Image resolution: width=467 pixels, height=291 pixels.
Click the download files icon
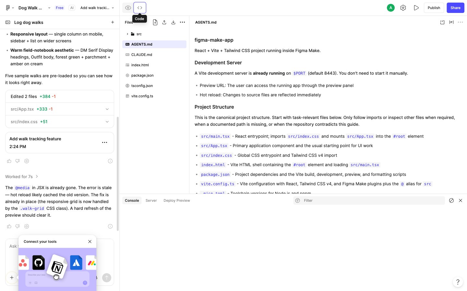[x=173, y=22]
